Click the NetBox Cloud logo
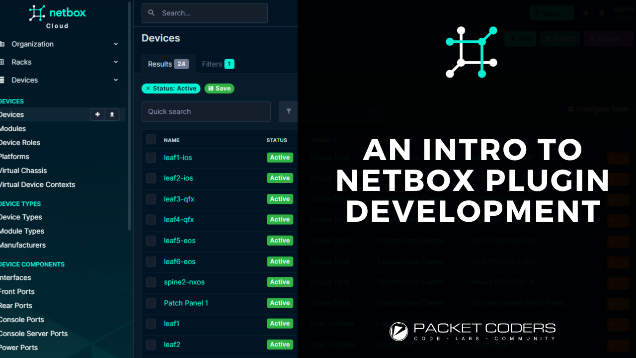This screenshot has height=358, width=636. click(x=57, y=16)
